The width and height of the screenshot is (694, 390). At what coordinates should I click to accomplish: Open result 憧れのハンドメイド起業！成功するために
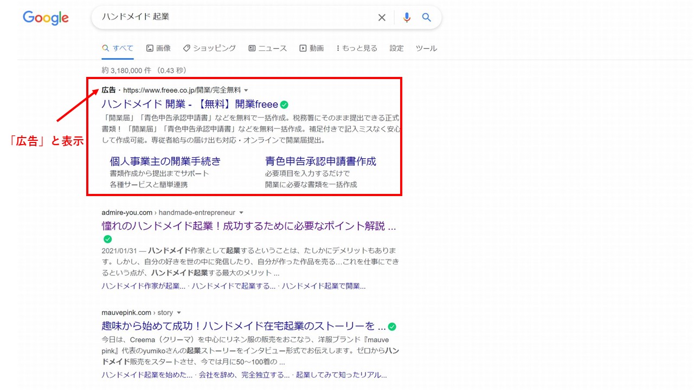(249, 226)
